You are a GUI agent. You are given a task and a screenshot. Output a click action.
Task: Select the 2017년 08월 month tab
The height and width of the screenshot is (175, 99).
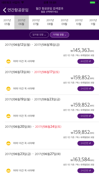tap(50, 22)
